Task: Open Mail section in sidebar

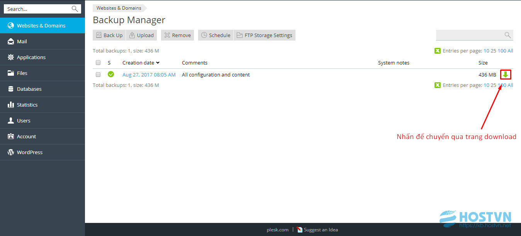Action: [42, 41]
